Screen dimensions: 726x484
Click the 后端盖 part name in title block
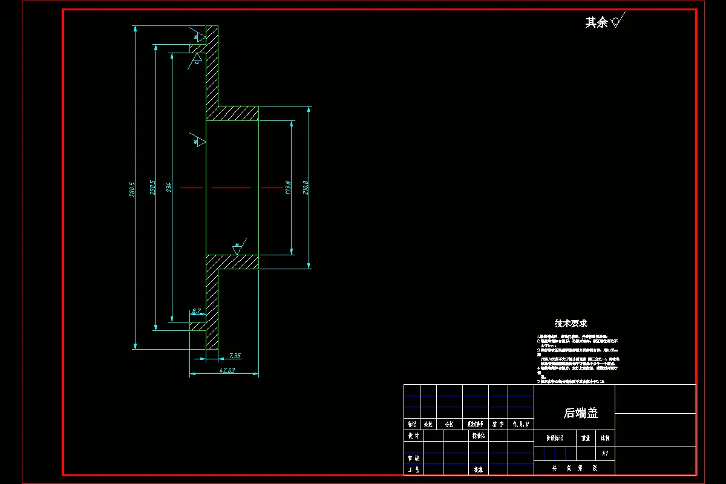pos(581,413)
